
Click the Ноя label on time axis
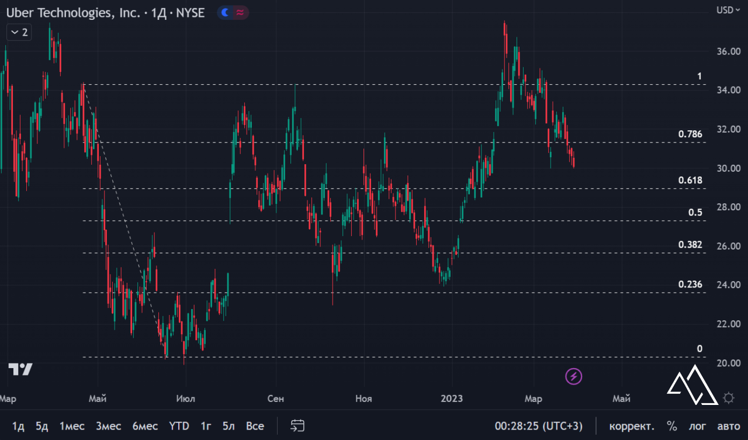coord(363,399)
